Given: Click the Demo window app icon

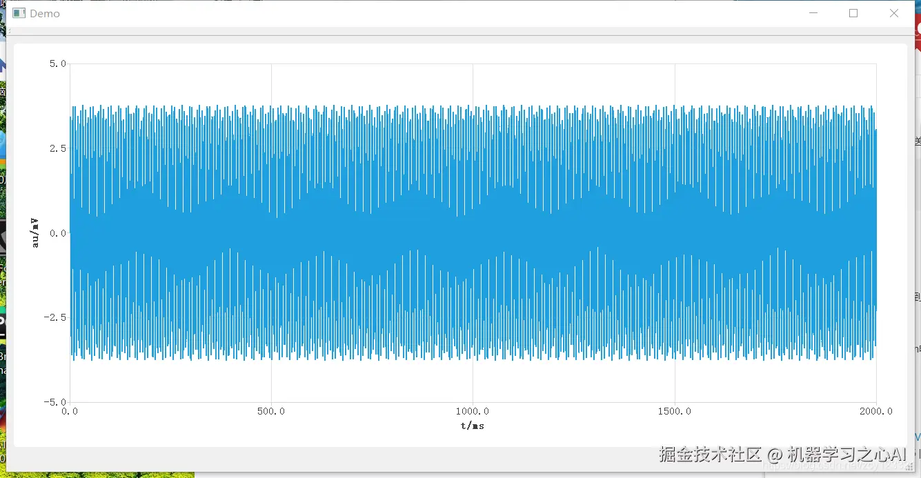Looking at the screenshot, I should pos(19,13).
